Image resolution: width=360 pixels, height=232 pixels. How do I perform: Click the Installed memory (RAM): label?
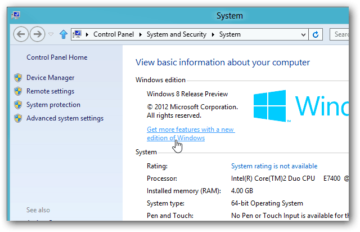point(184,191)
